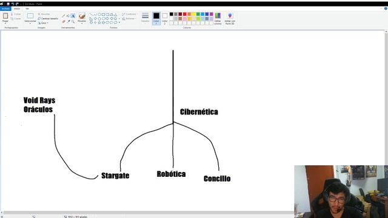Viewport: 388px width, 218px height.
Task: Click the horizontal scrollbar below canvas
Action: pos(149,213)
